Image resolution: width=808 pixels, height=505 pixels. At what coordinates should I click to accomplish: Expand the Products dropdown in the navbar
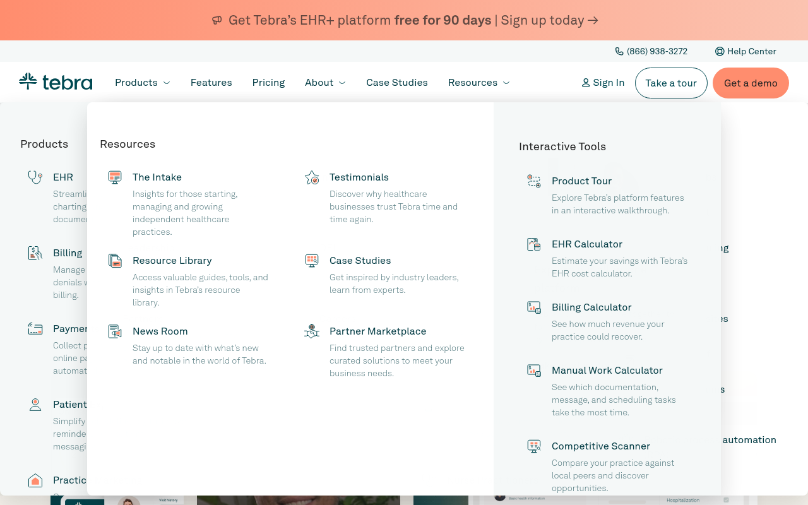[143, 83]
